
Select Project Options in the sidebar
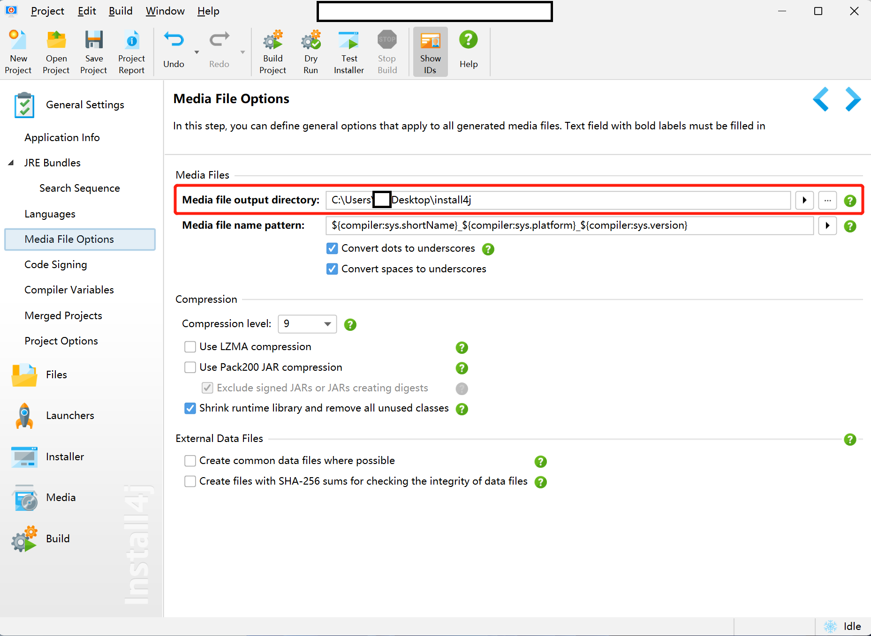61,341
